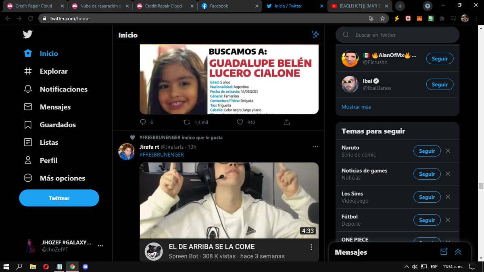The width and height of the screenshot is (484, 272).
Task: Follow AlanOfMx @Elcrusho
Action: 440,59
